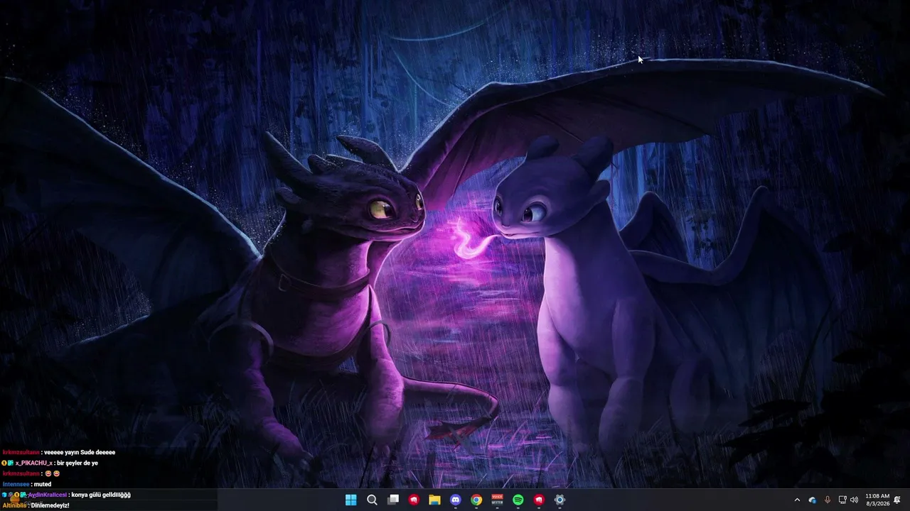Open network status tray icon
Screen dimensions: 910x511
click(x=842, y=500)
